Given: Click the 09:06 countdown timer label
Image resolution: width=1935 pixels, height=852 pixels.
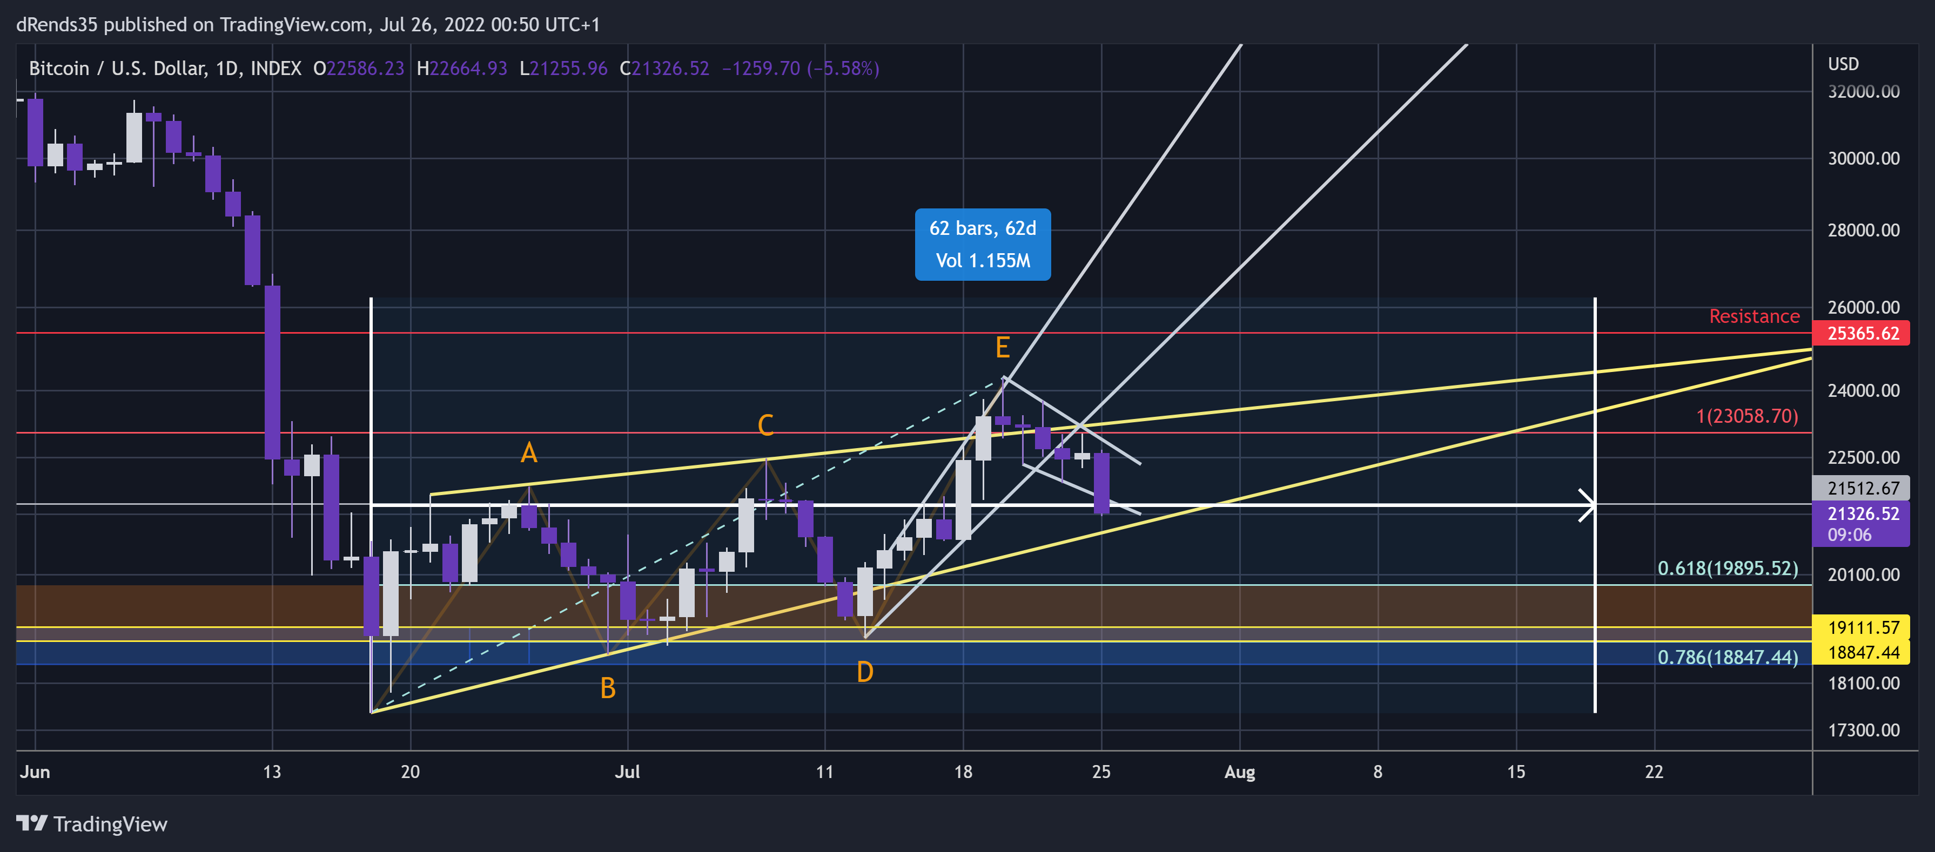Looking at the screenshot, I should 1849,535.
